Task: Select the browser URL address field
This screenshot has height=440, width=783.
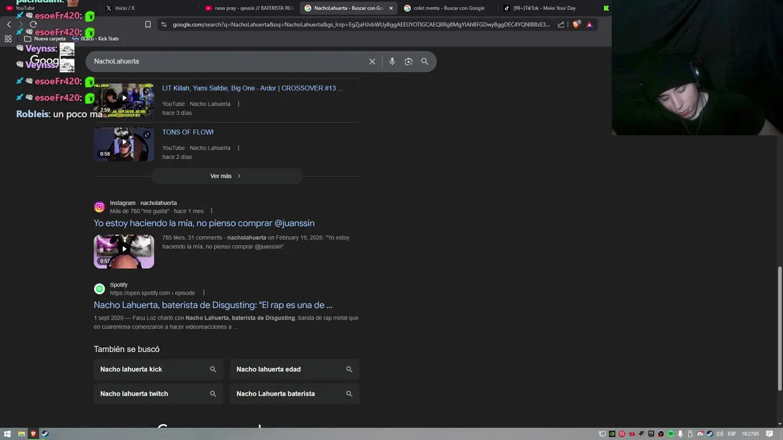Action: coord(361,24)
